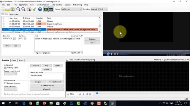Click the Google it button
This screenshot has width=190, height=106.
pyautogui.click(x=38, y=82)
